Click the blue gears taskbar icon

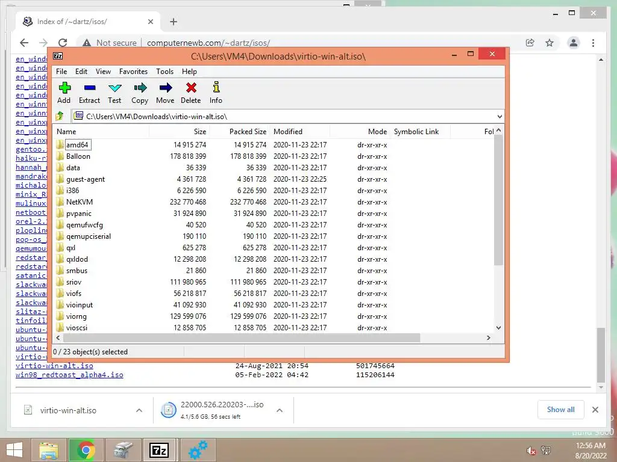(198, 450)
